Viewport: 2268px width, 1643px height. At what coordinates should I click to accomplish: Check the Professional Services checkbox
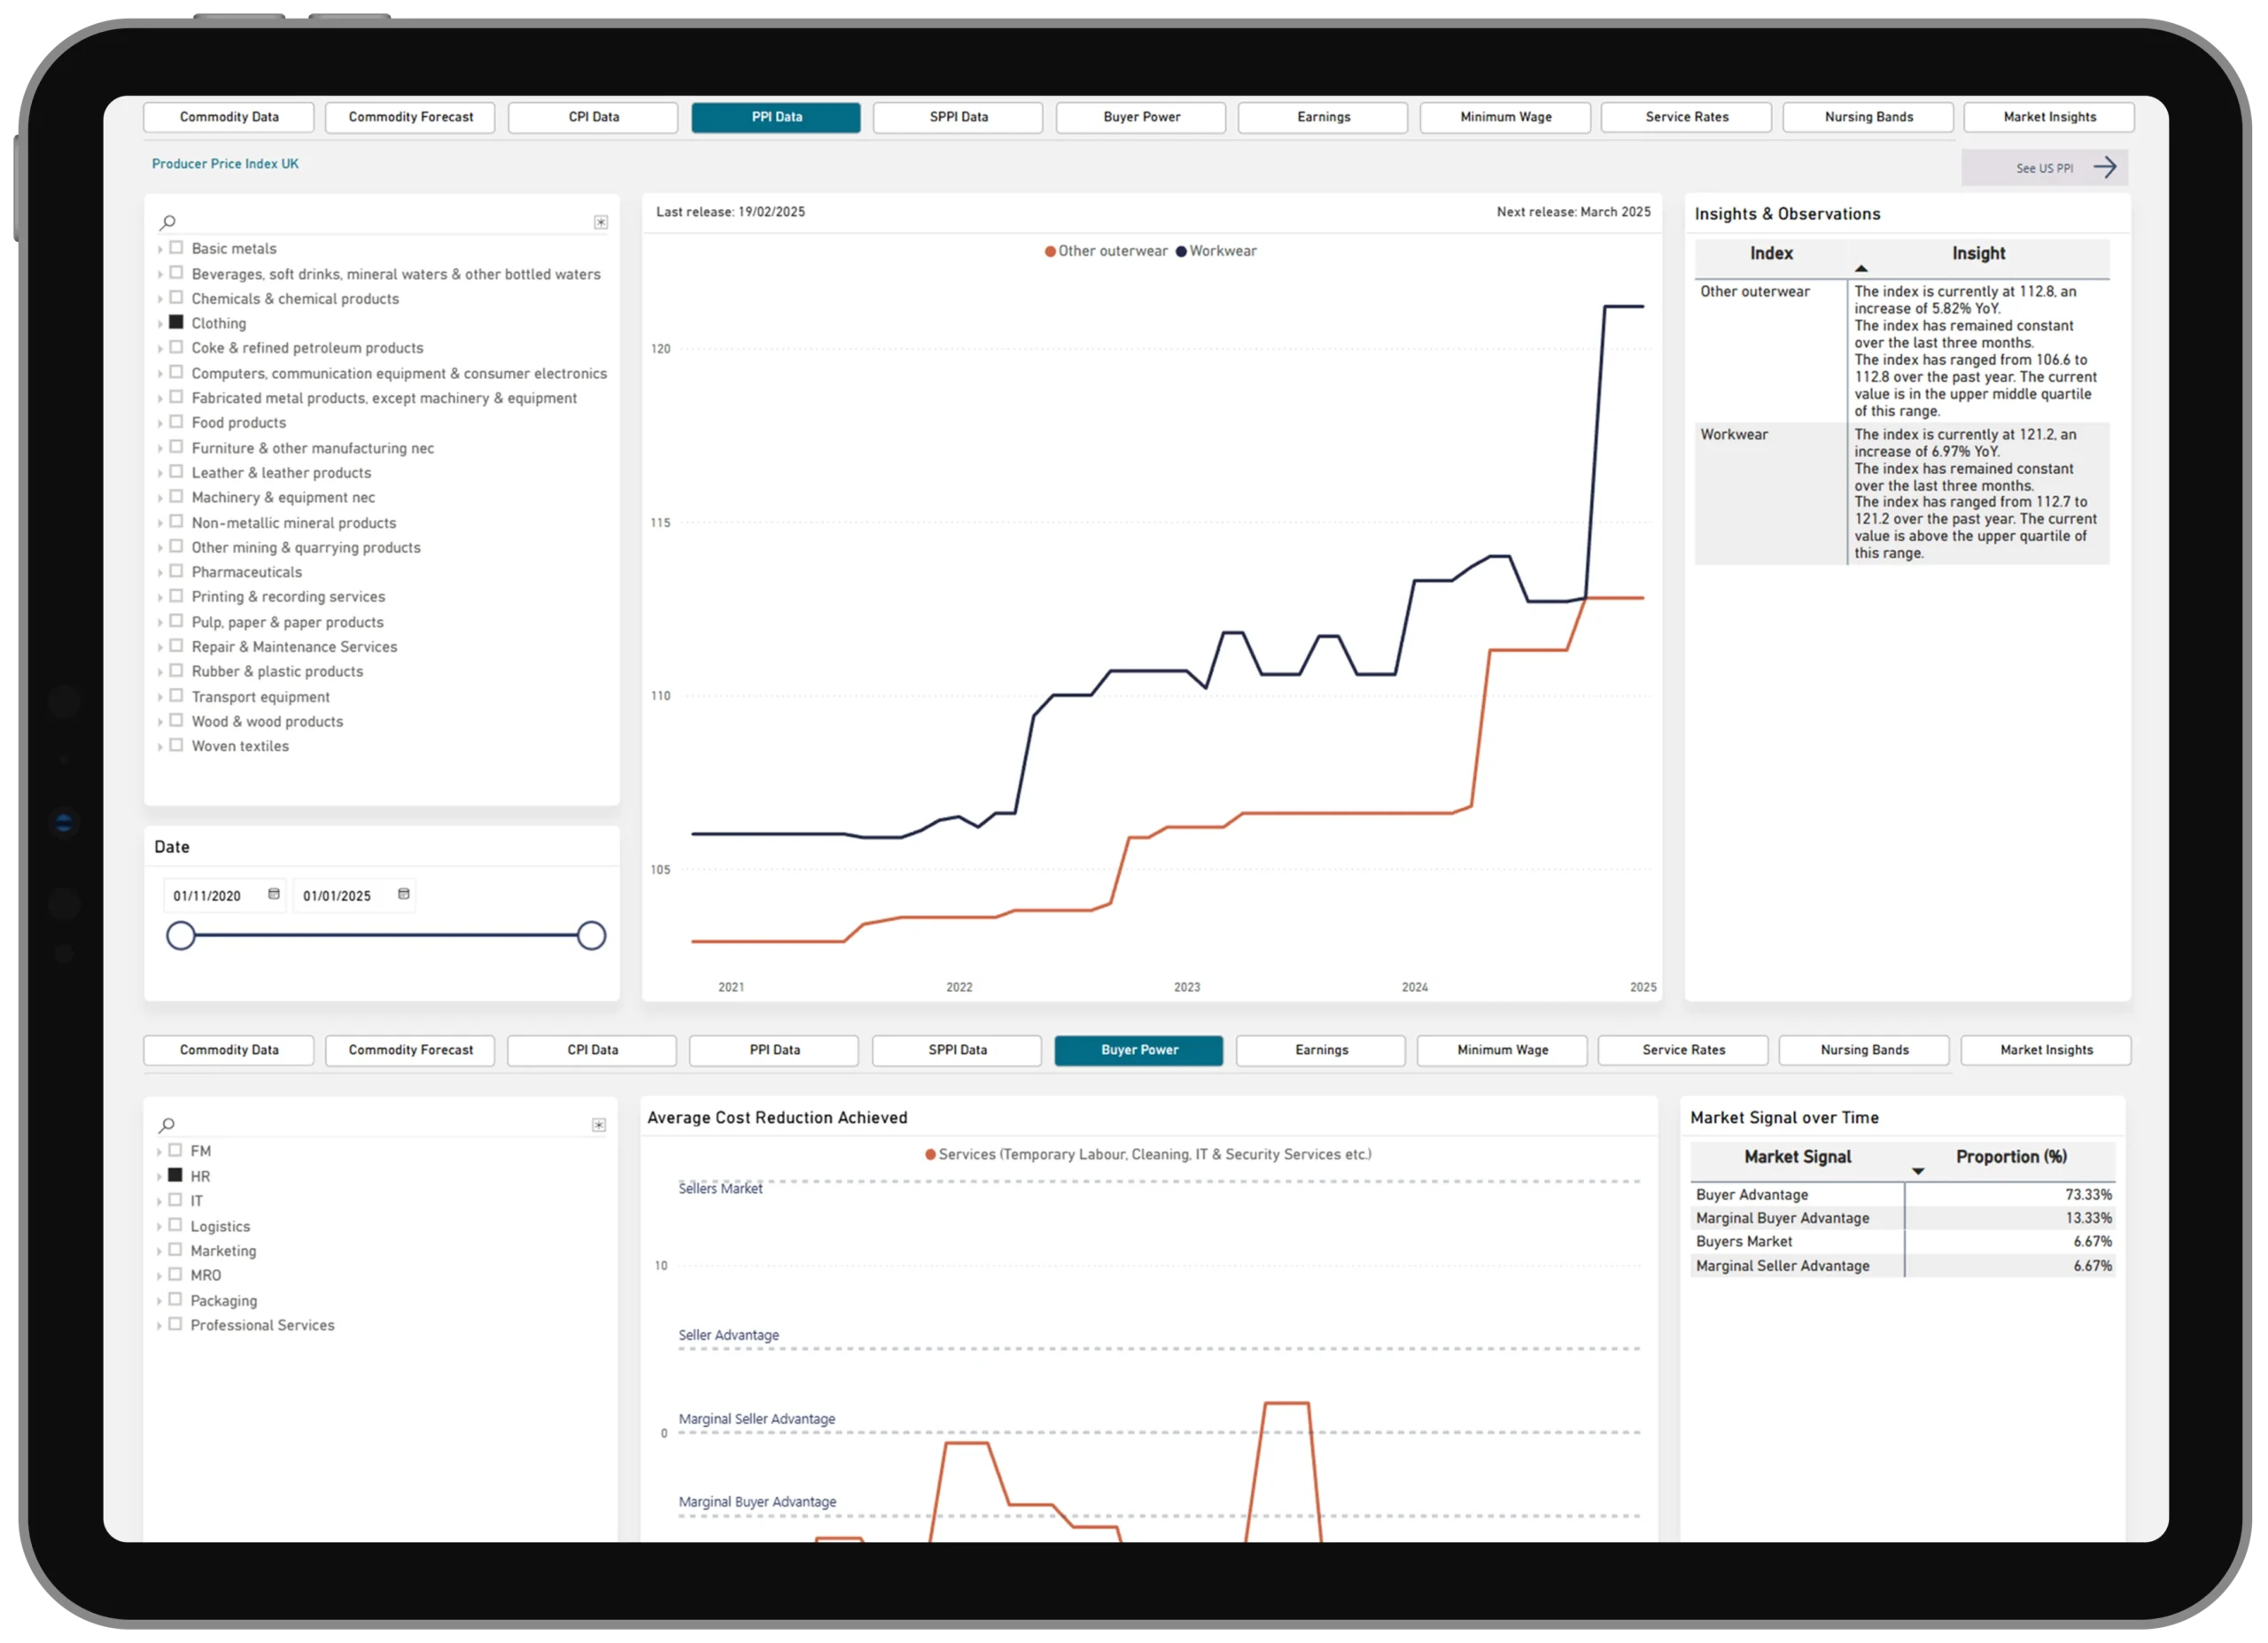tap(175, 1324)
